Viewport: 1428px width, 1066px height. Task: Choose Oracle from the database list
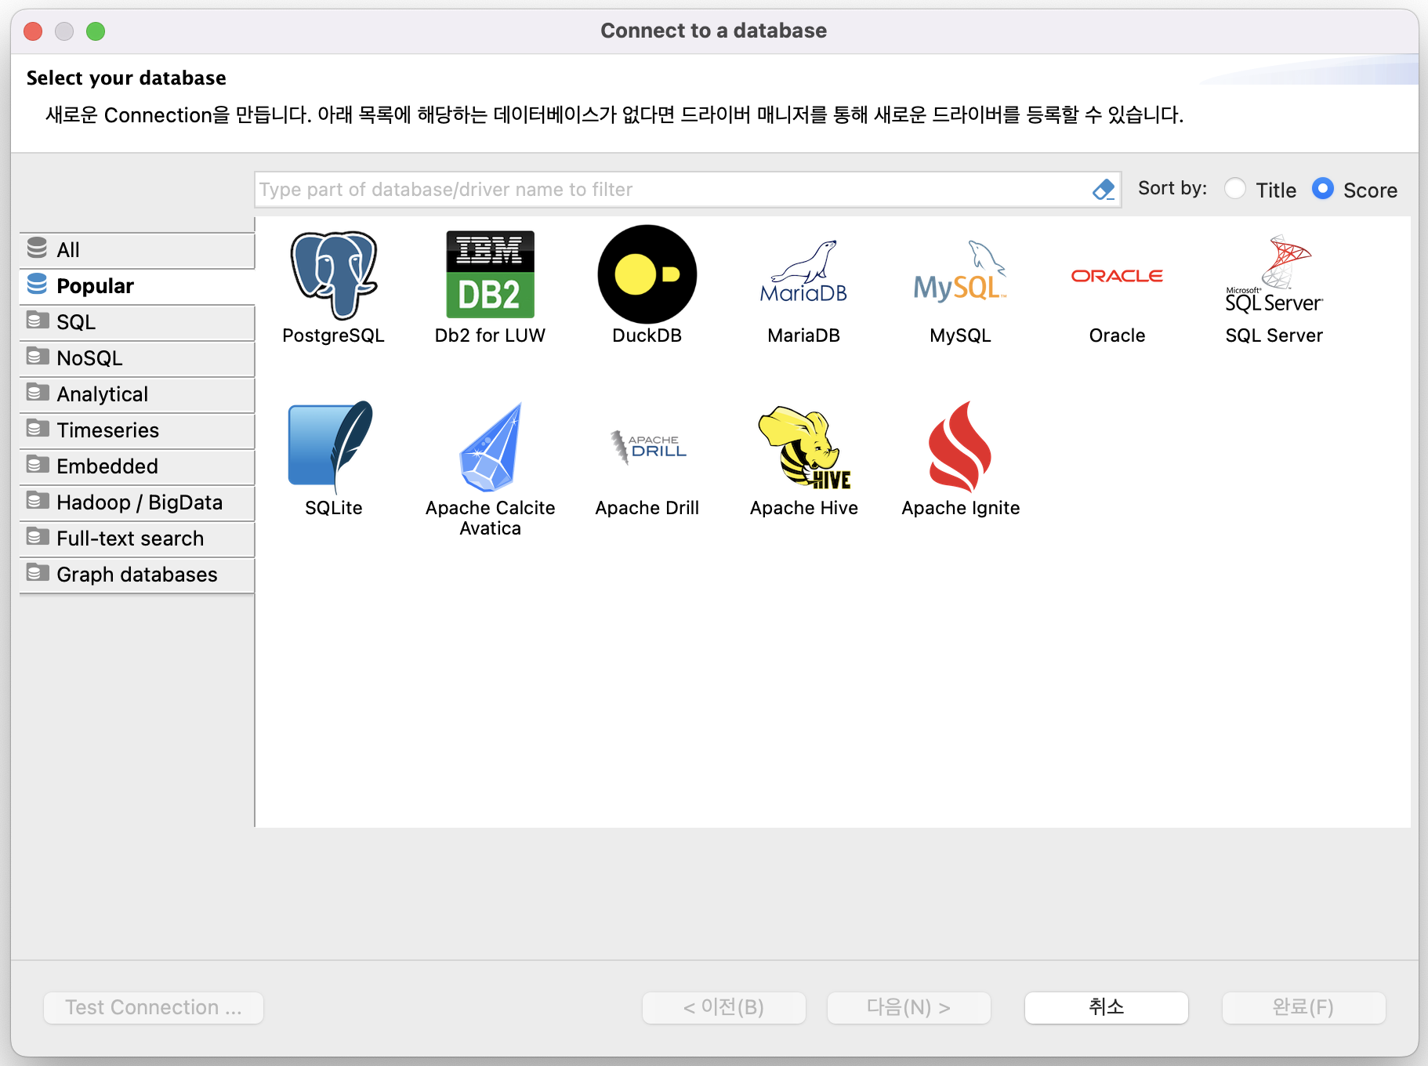click(1117, 274)
